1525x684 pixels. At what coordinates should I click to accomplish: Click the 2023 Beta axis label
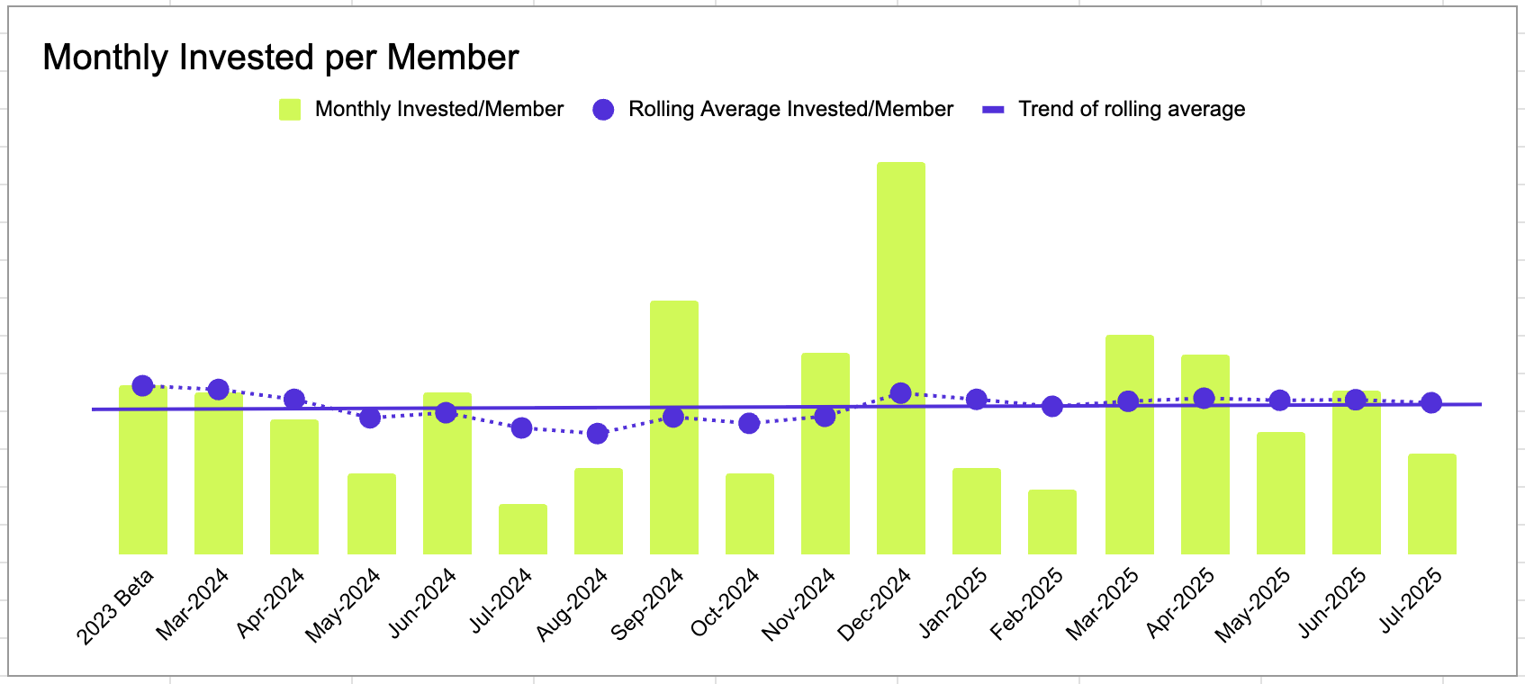pos(117,606)
